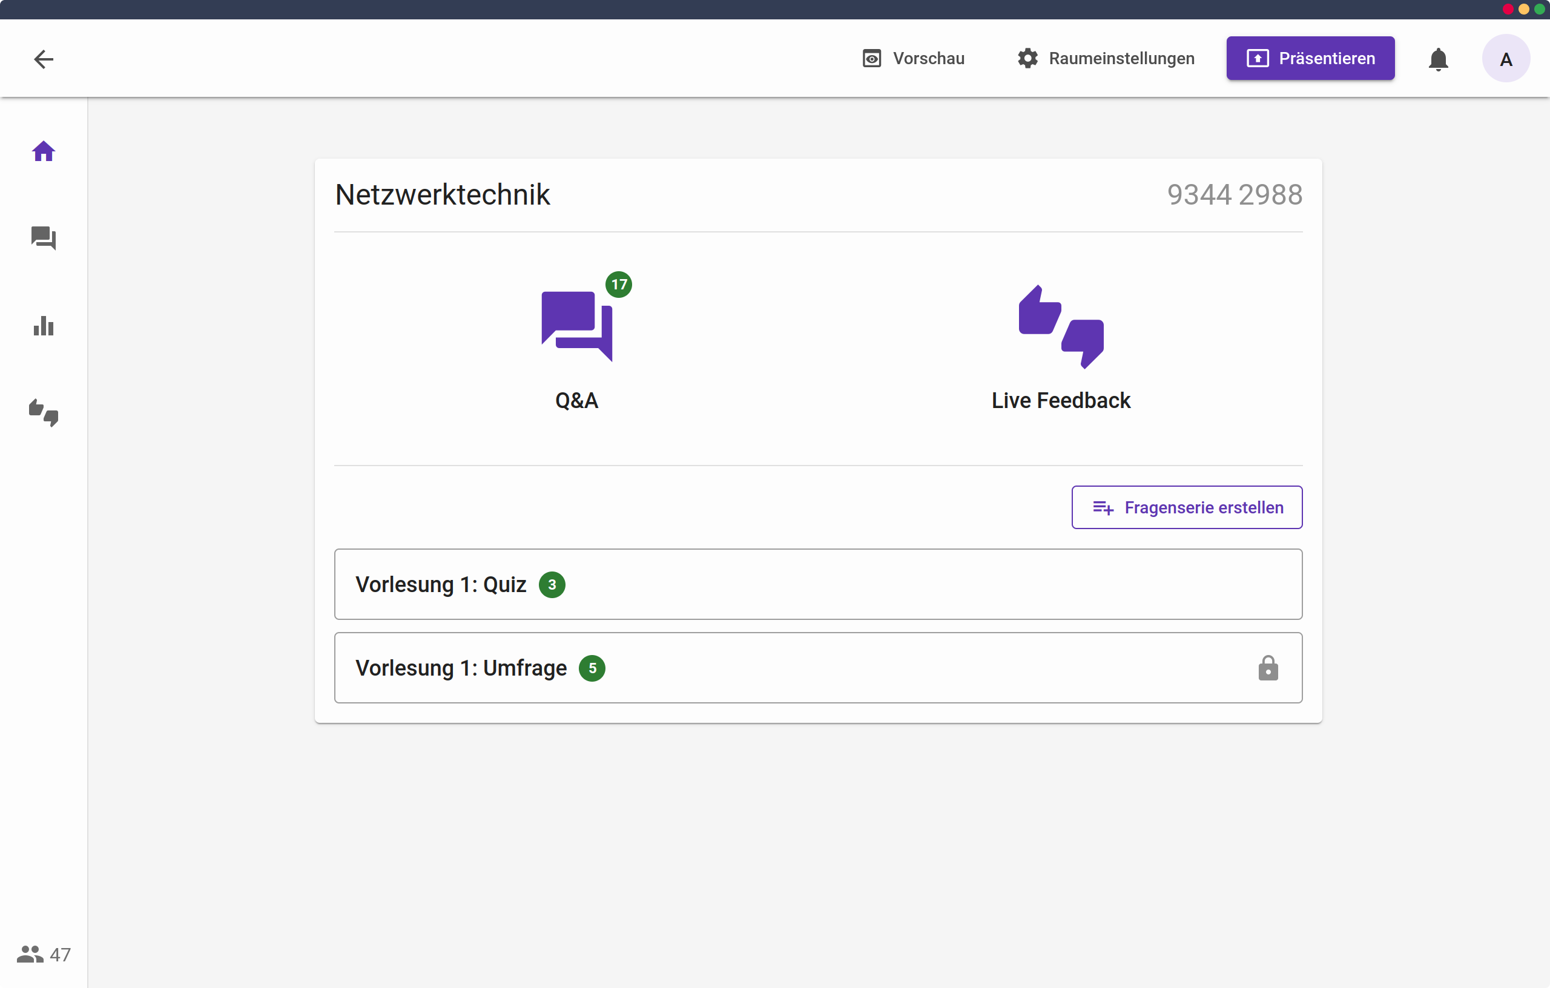Viewport: 1550px width, 988px height.
Task: Navigate back using the arrow icon
Action: click(x=42, y=59)
